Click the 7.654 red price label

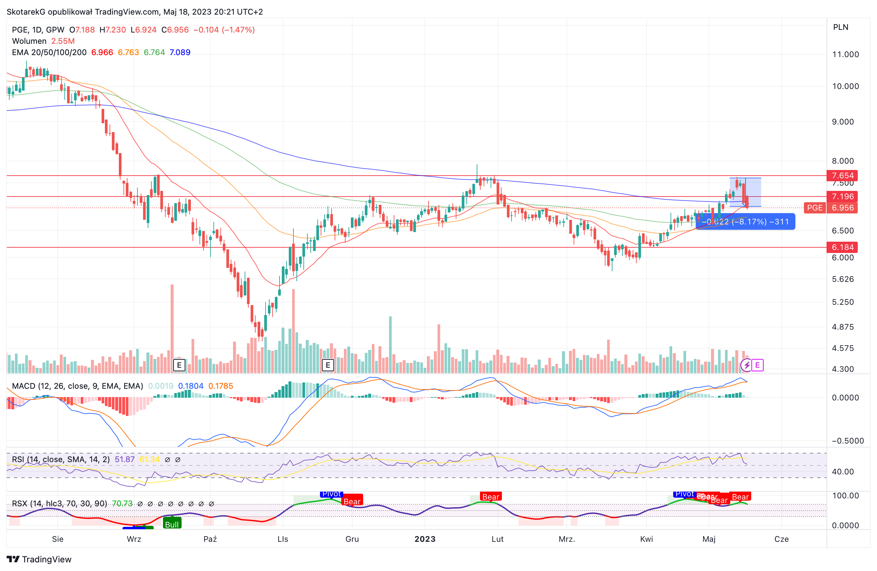point(842,176)
